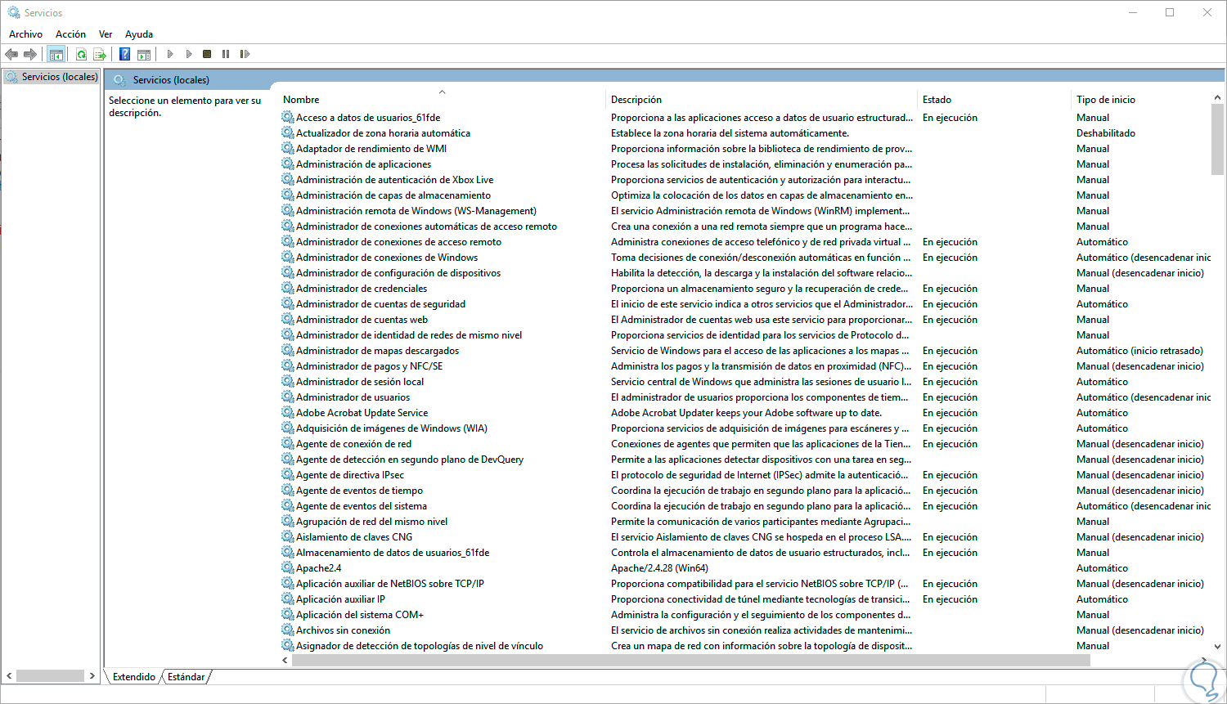Select Administrador de cuentas de seguridad
The image size is (1227, 704).
(380, 303)
